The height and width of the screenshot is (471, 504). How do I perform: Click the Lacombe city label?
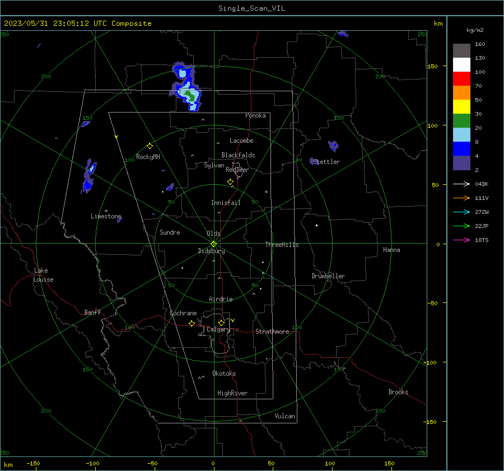241,141
